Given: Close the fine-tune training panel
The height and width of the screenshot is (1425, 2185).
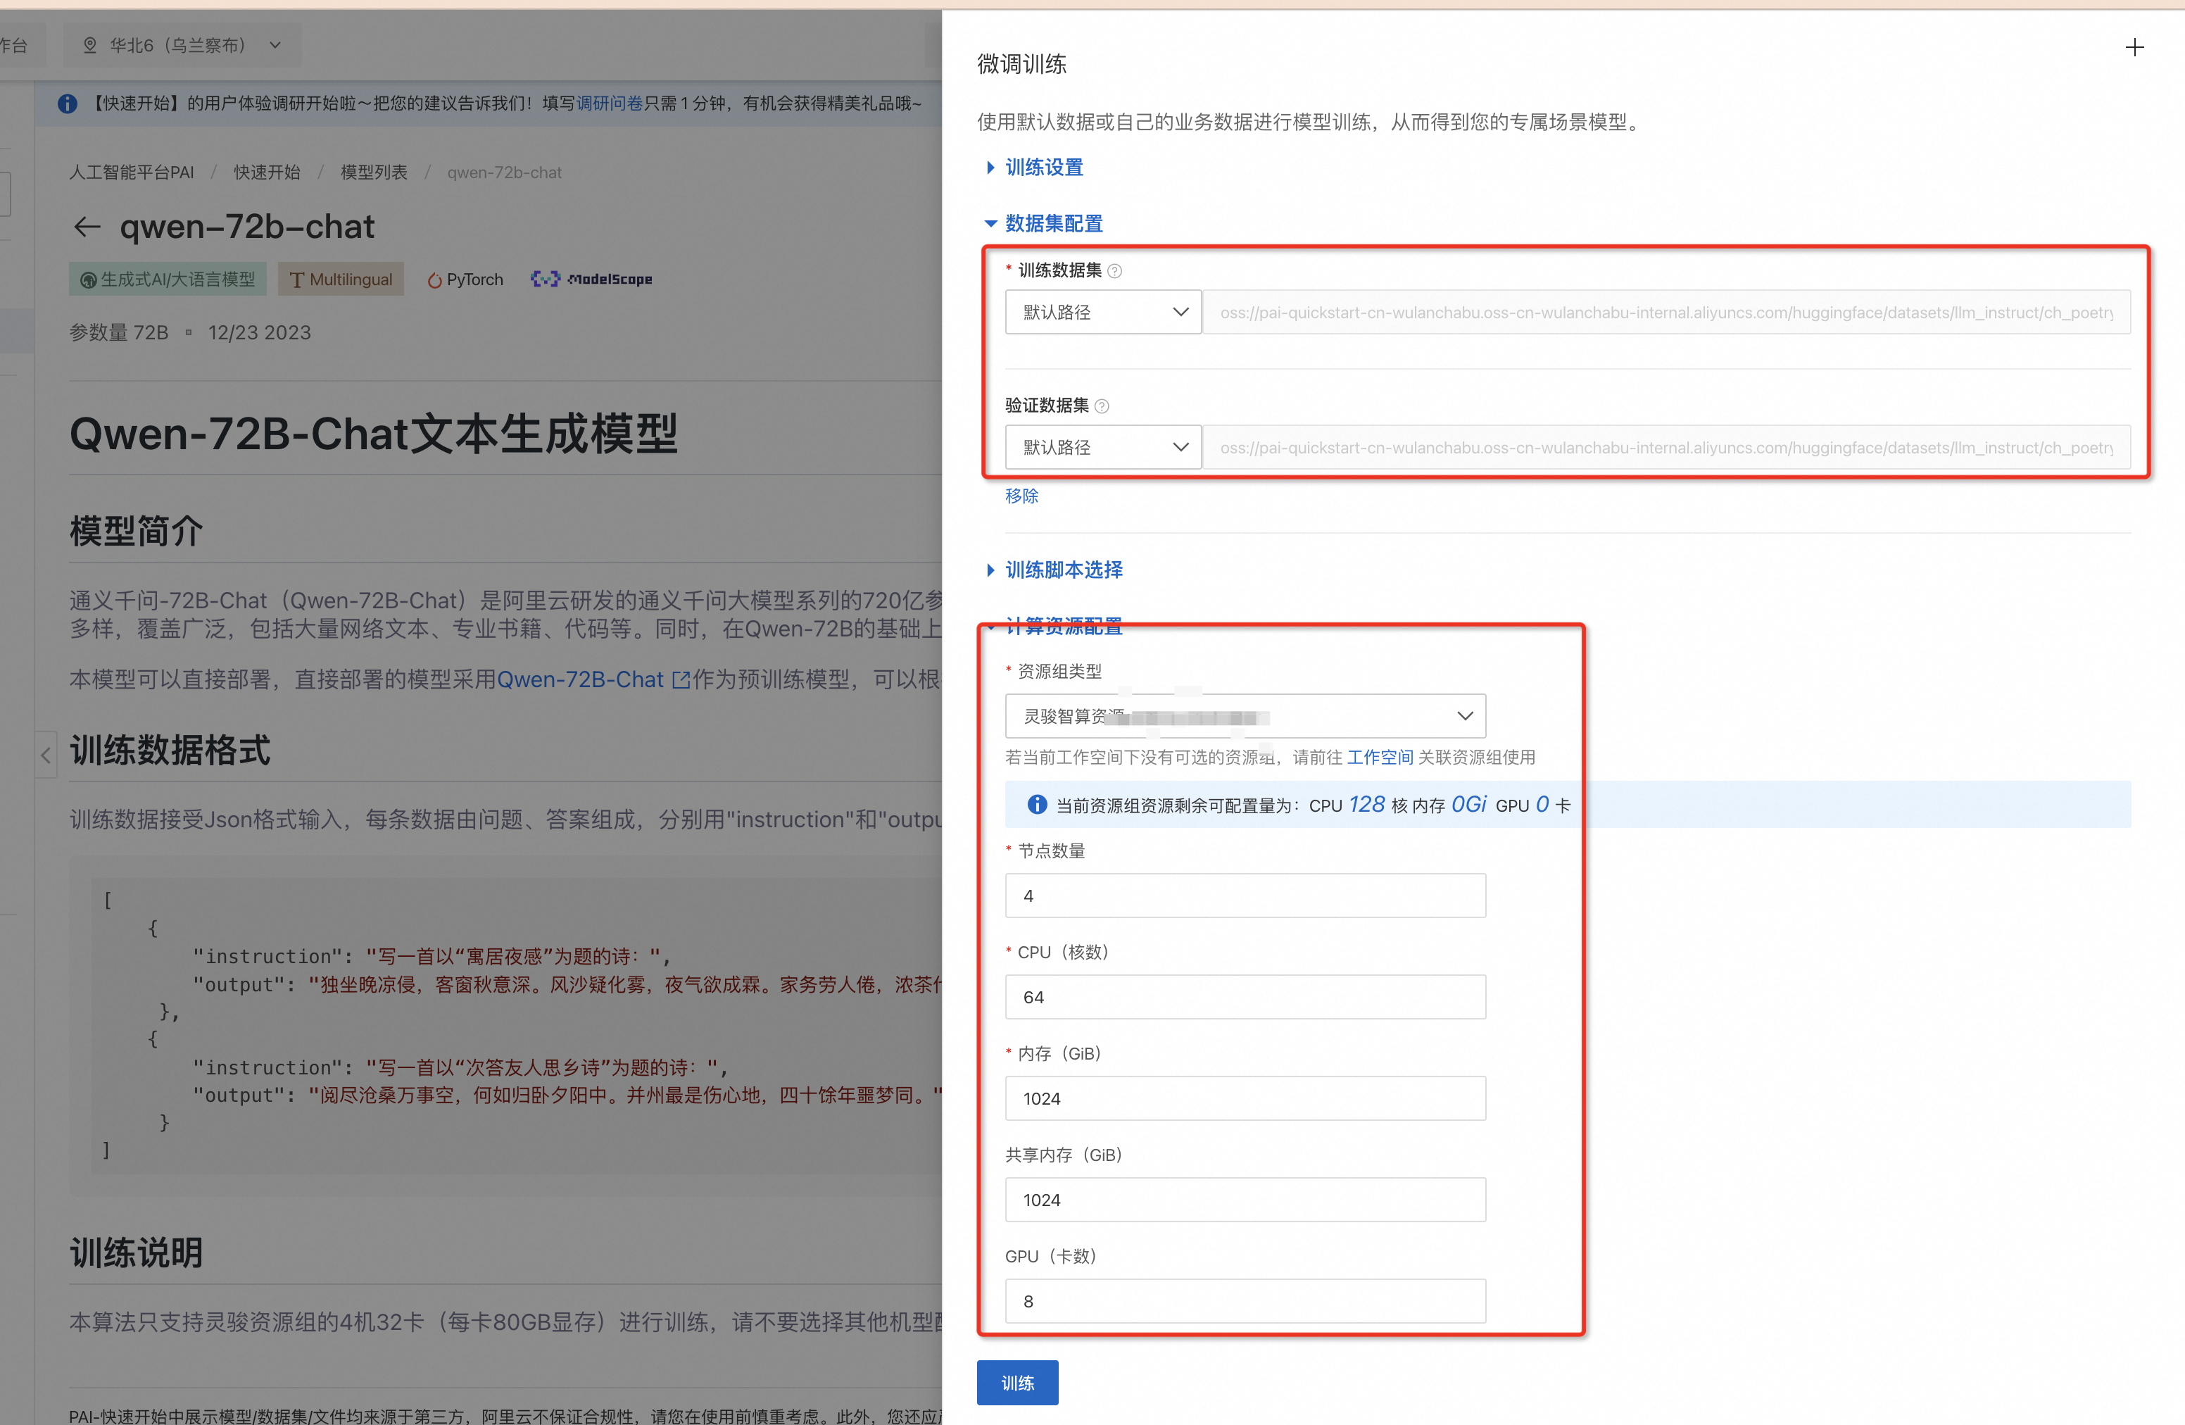Looking at the screenshot, I should click(2134, 48).
